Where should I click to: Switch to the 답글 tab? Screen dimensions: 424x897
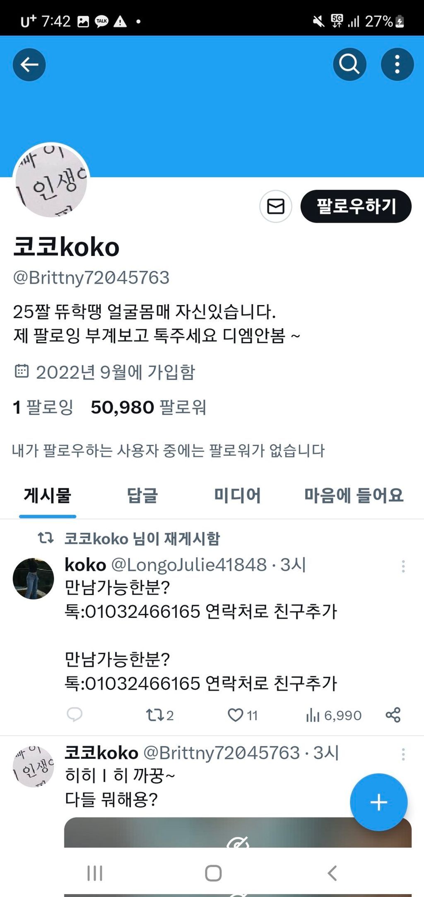pyautogui.click(x=142, y=495)
